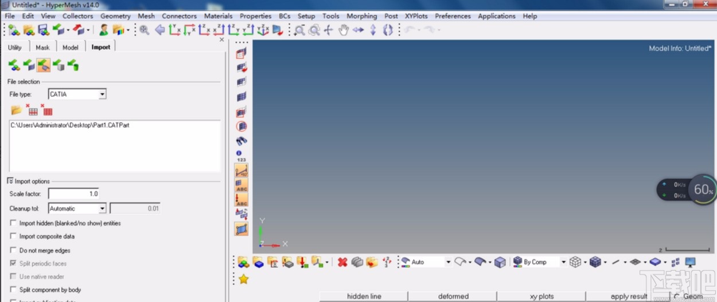Close the Import tab panel with X

[222, 39]
